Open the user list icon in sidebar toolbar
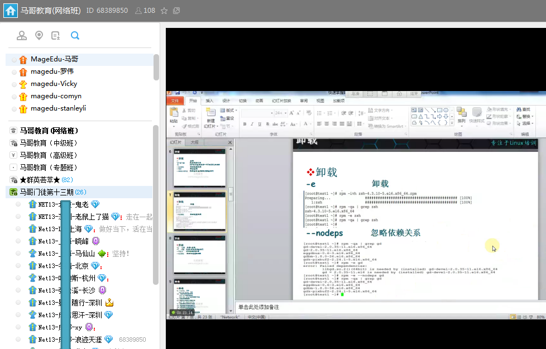The image size is (546, 349). tap(22, 36)
